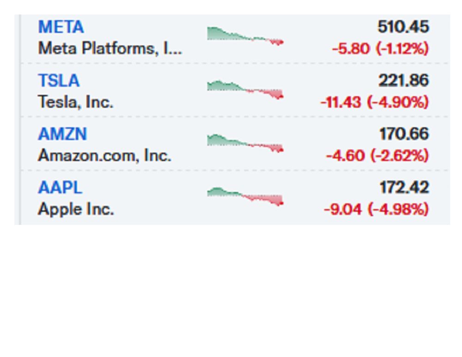Click TSLA price 221.86
Viewport: 462px width, 357px height.
coord(403,80)
